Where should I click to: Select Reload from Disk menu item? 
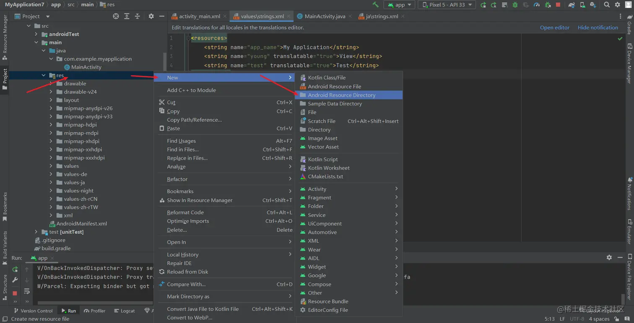click(x=224, y=272)
